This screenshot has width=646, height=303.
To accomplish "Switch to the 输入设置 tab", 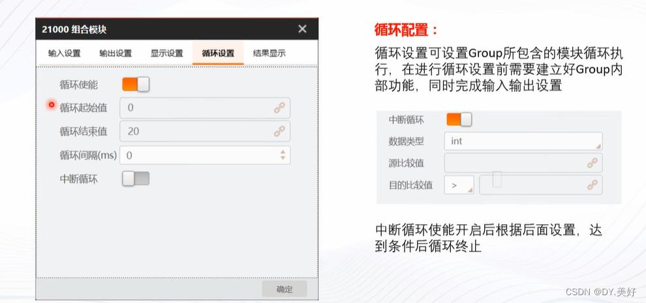I will tap(64, 53).
